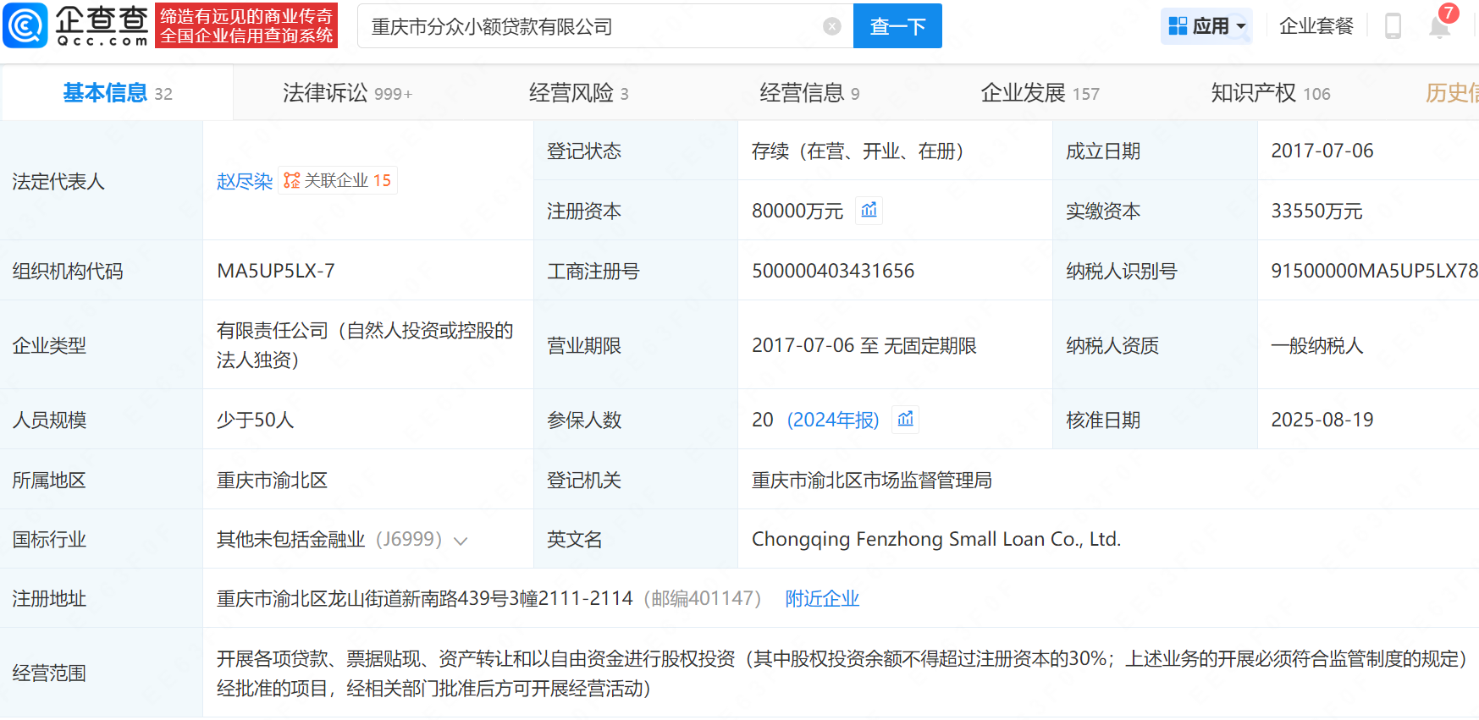
Task: Open the 经营风险 tab
Action: click(579, 93)
